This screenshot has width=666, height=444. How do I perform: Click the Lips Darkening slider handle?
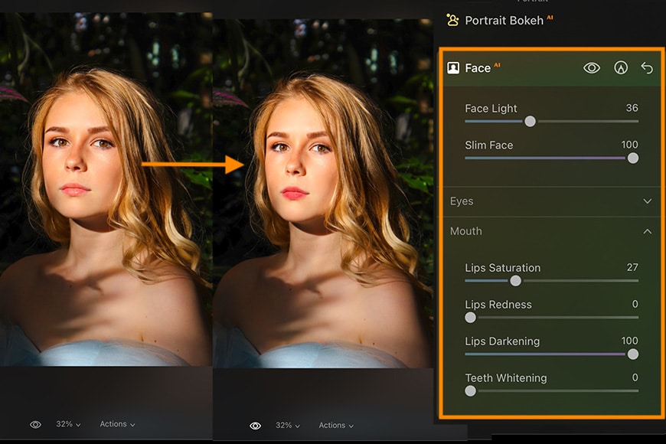(x=633, y=354)
